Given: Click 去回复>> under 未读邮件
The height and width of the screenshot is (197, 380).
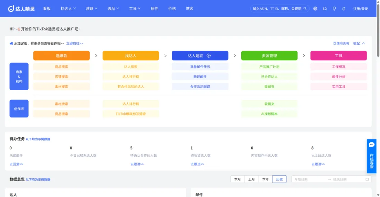Looking at the screenshot, I should (x=17, y=164).
